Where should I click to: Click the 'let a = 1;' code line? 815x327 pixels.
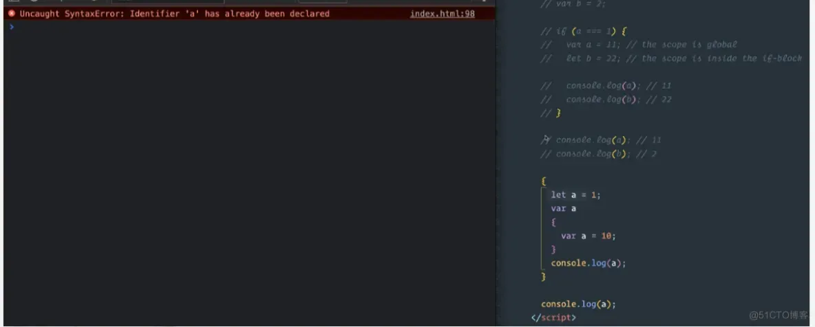click(x=576, y=195)
